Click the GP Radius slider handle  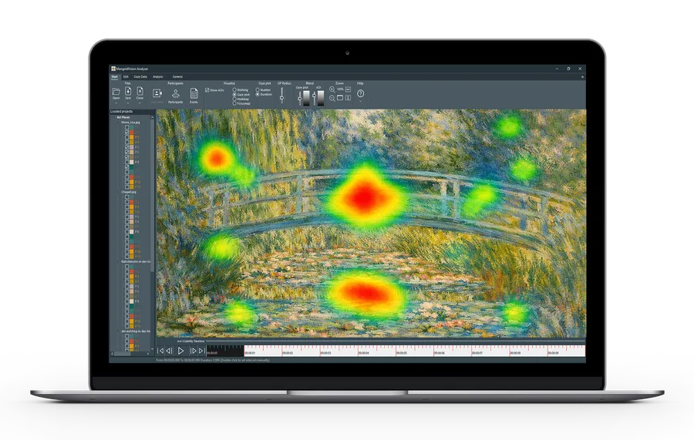282,98
